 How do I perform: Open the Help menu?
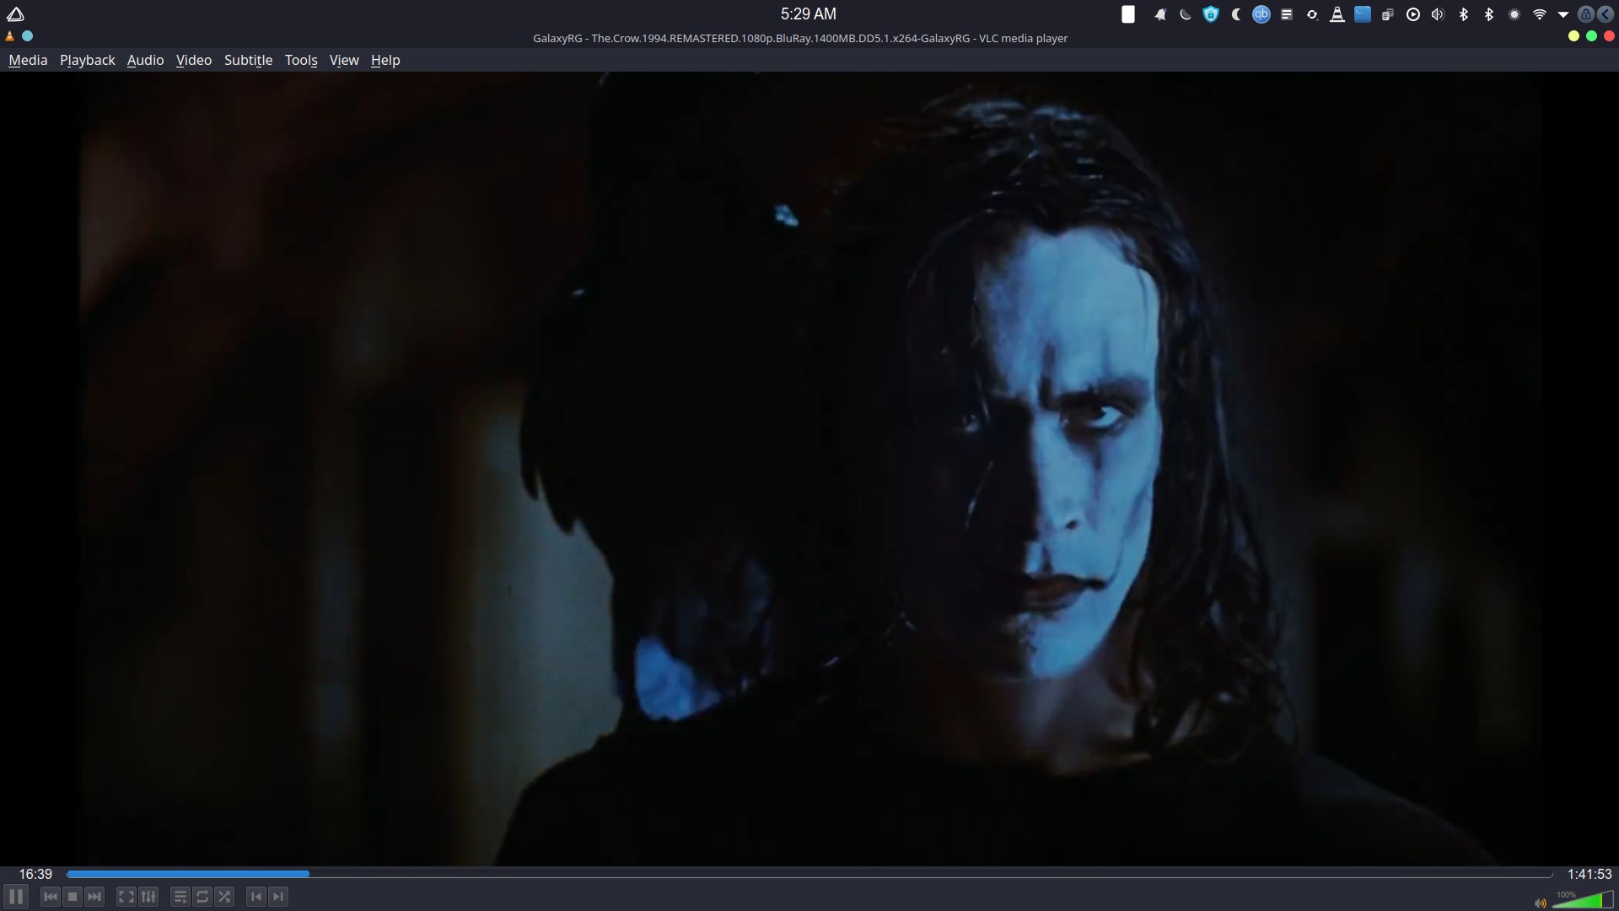click(x=385, y=60)
